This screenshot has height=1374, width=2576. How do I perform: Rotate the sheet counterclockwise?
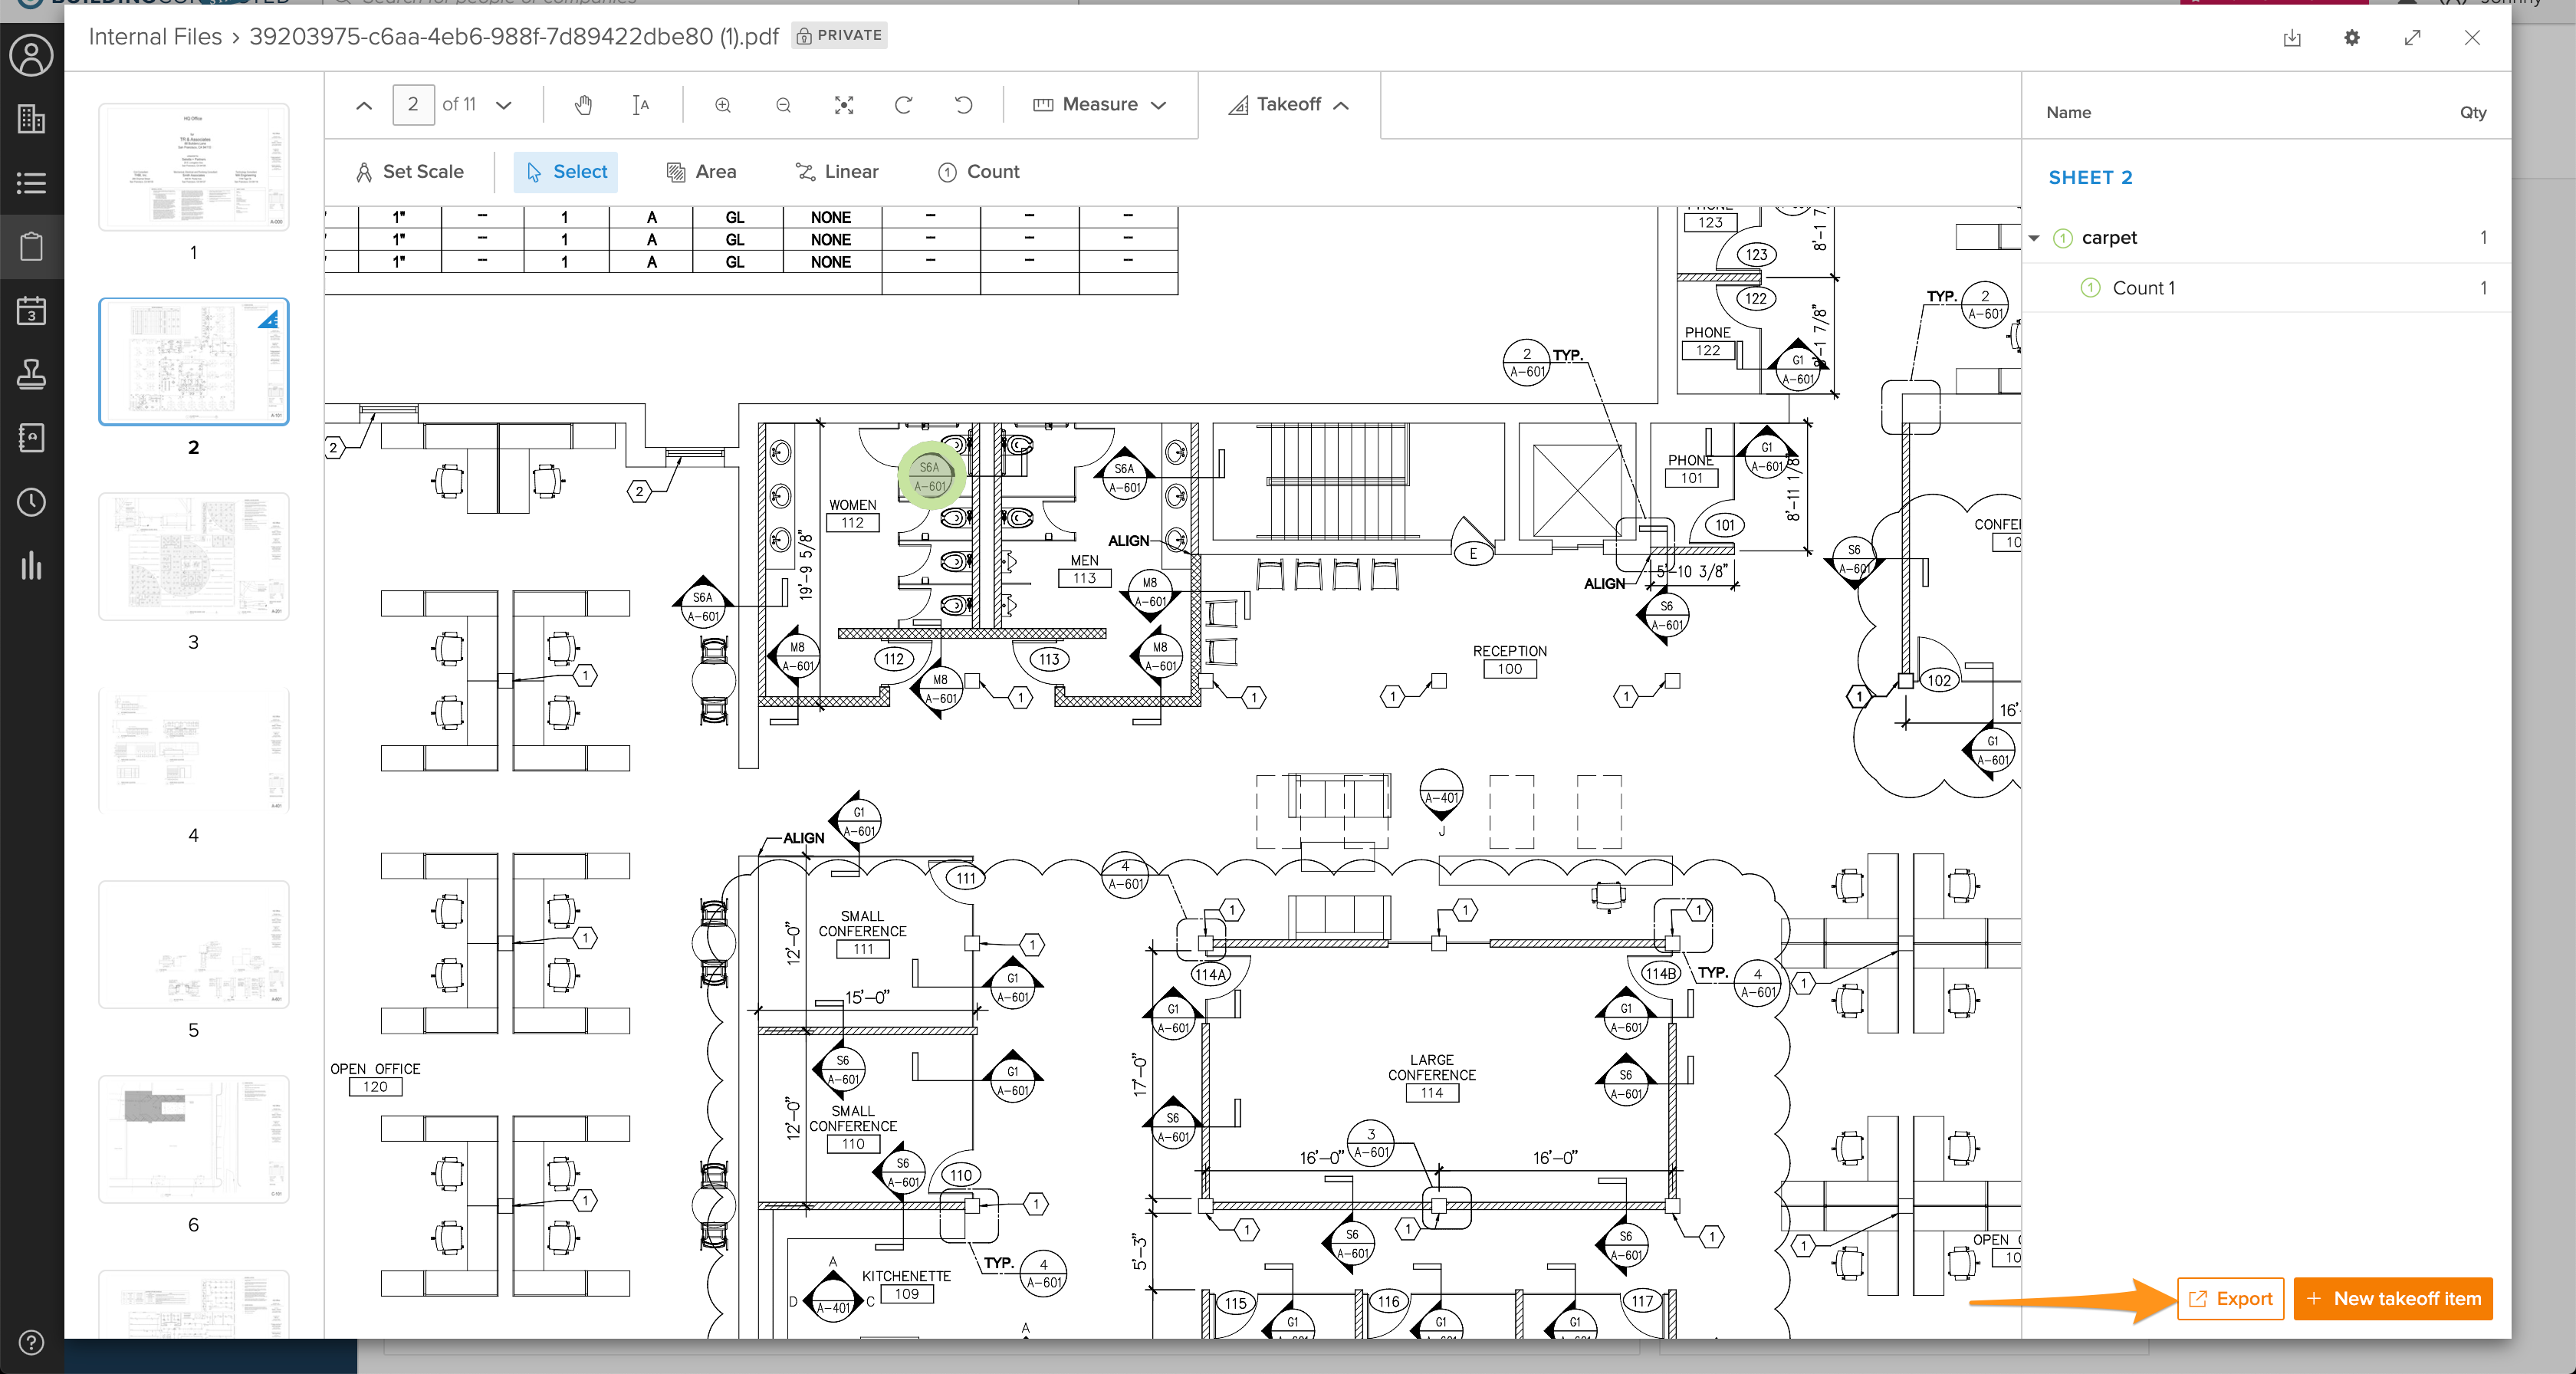coord(963,105)
